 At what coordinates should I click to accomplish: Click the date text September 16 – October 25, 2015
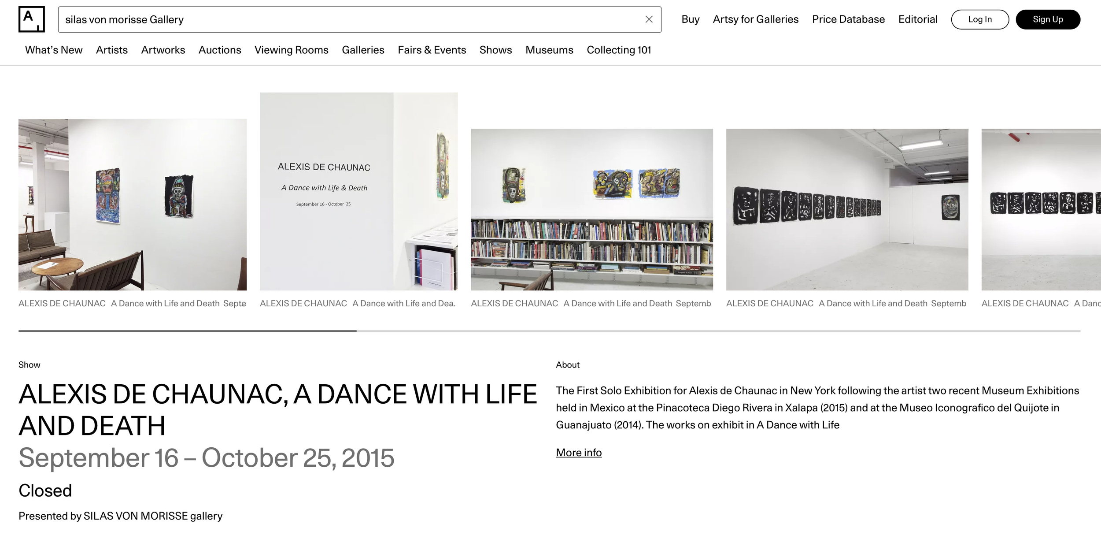(x=206, y=457)
